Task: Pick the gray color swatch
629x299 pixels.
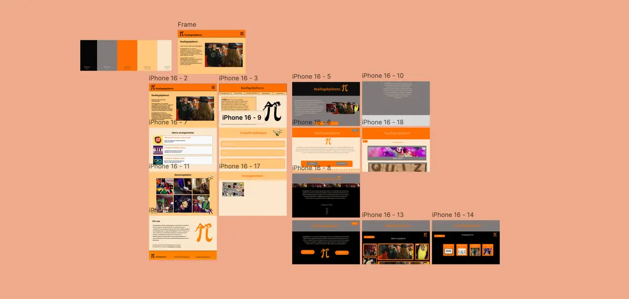Action: click(x=107, y=55)
